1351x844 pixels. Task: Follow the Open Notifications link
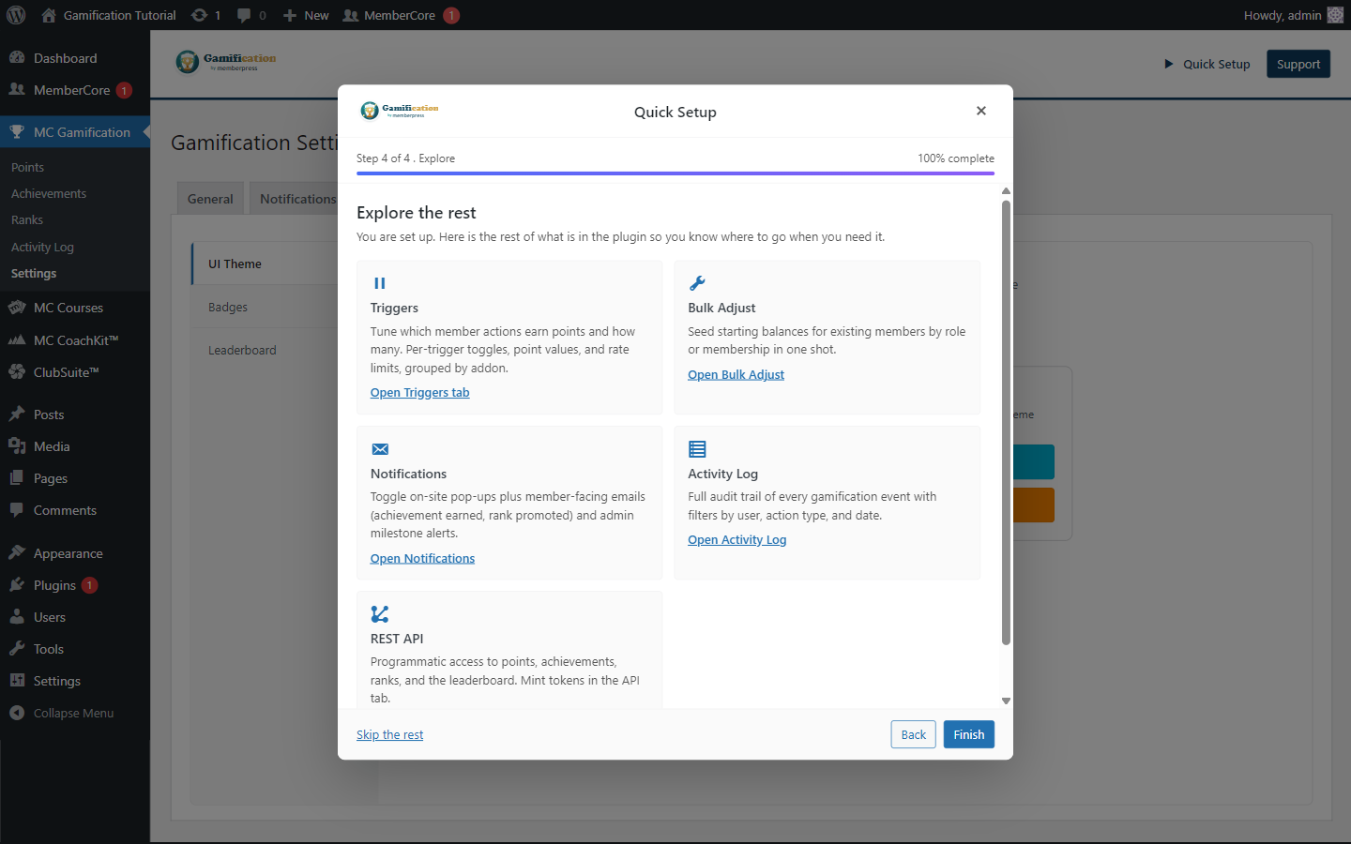point(423,558)
